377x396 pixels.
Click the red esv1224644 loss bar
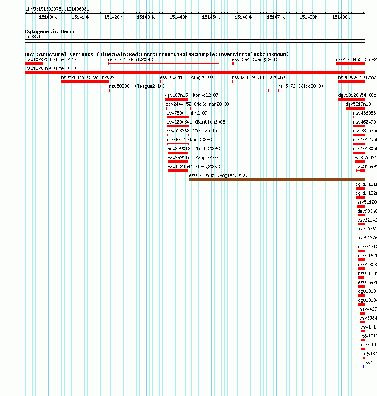pyautogui.click(x=177, y=171)
